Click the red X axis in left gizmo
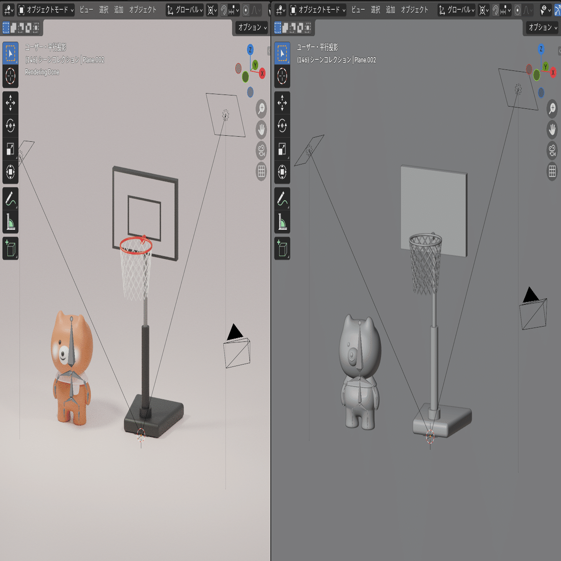 (262, 74)
